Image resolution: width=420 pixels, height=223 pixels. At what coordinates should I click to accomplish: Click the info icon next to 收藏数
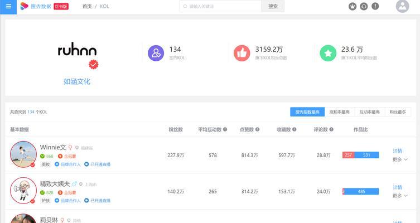pos(295,129)
